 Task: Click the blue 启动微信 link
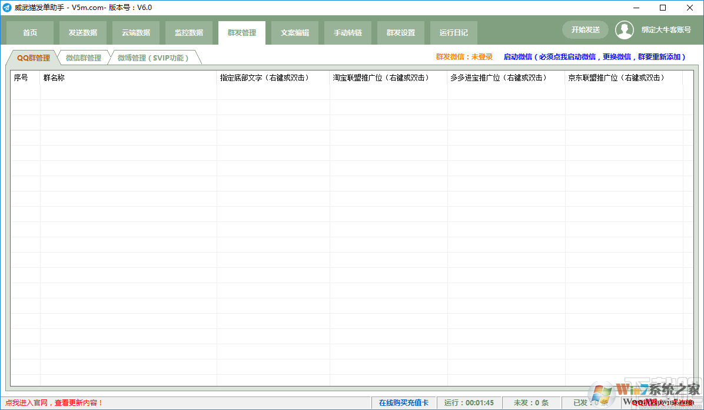pyautogui.click(x=595, y=57)
